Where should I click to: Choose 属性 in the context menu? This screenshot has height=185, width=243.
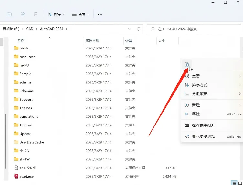pos(212,114)
